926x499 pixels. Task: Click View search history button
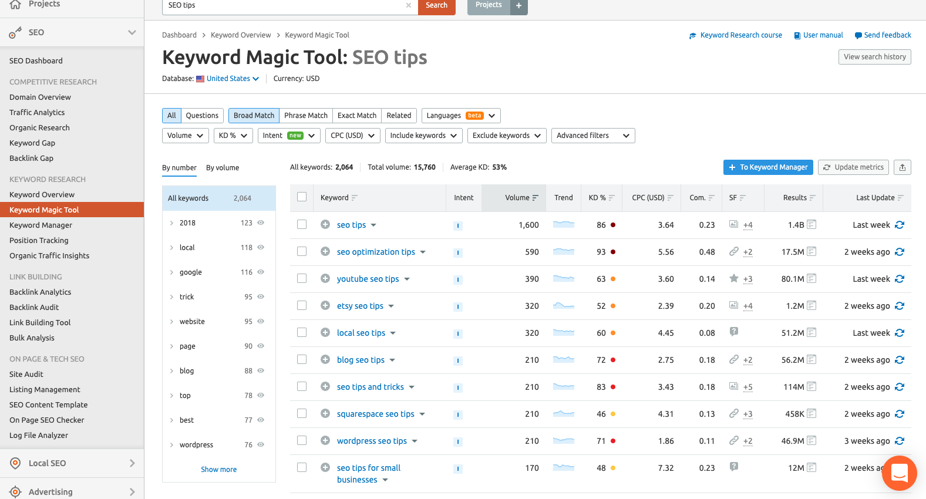pyautogui.click(x=875, y=57)
